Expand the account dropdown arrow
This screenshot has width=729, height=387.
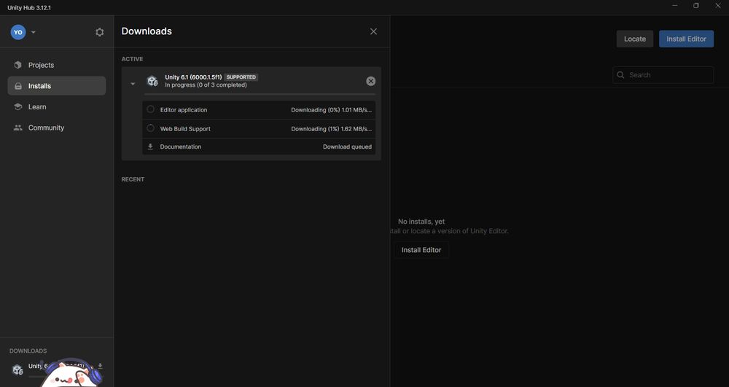coord(34,32)
